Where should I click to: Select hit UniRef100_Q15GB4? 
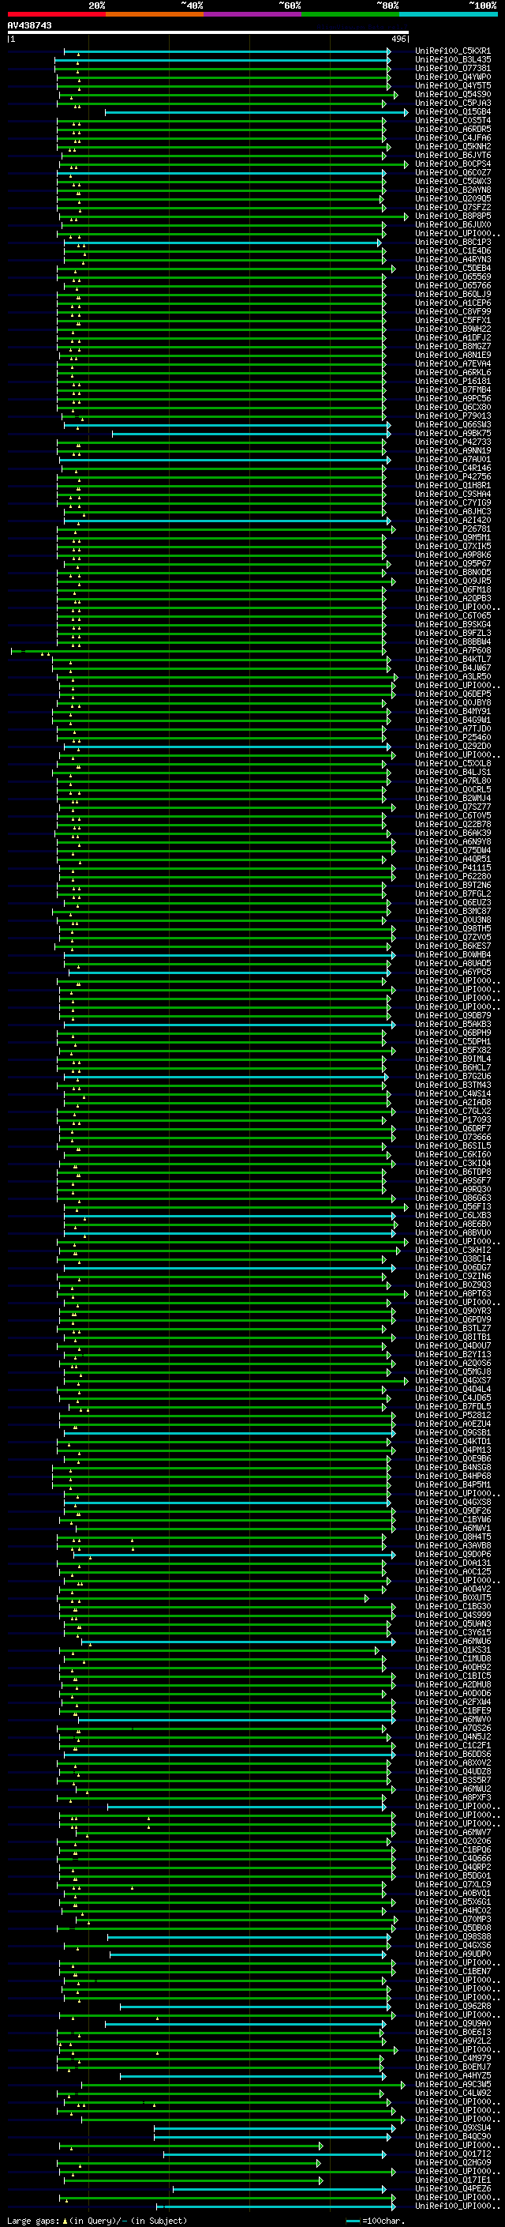tap(453, 111)
